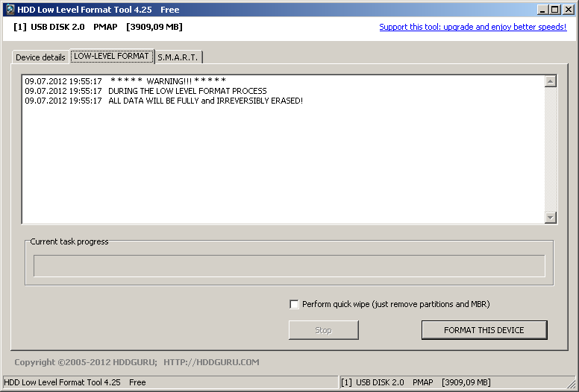Click the FORMAT THIS DEVICE button
The height and width of the screenshot is (392, 579).
(x=484, y=330)
